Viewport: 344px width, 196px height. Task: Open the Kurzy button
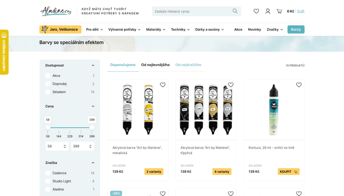296,29
